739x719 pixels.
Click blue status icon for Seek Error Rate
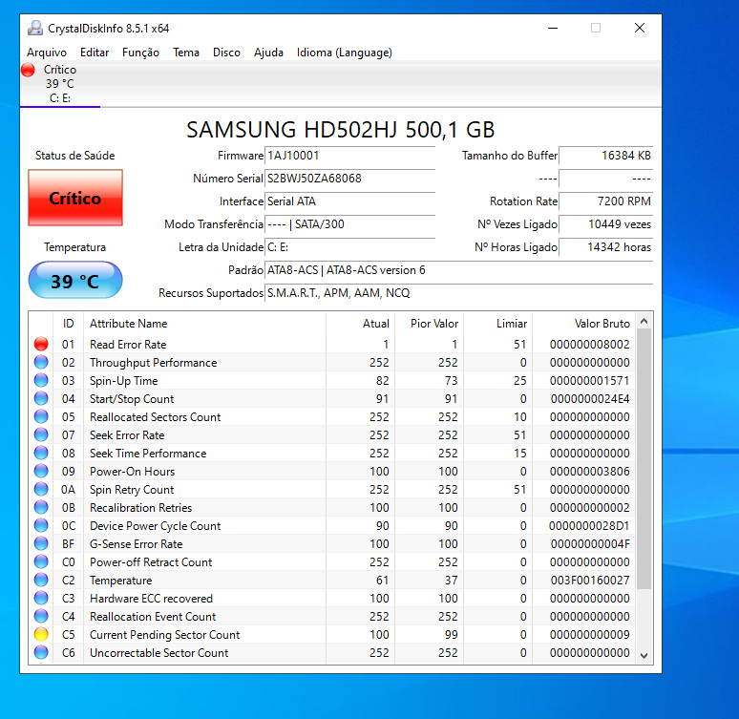coord(41,434)
